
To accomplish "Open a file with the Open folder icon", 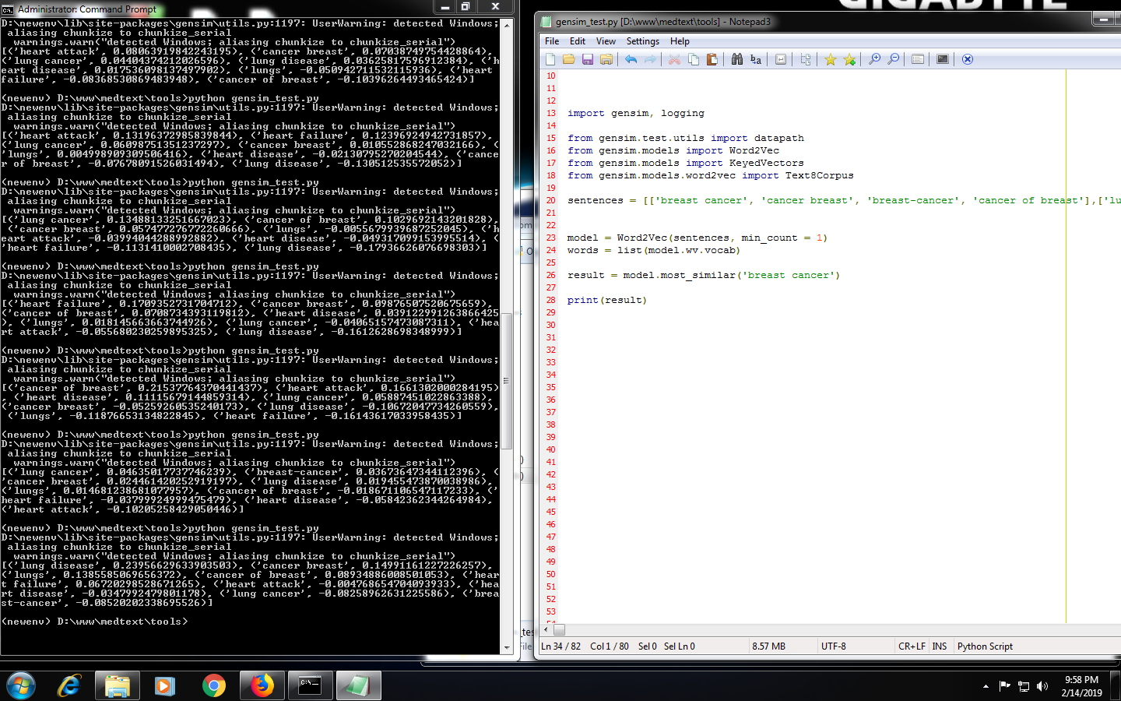I will pos(568,59).
